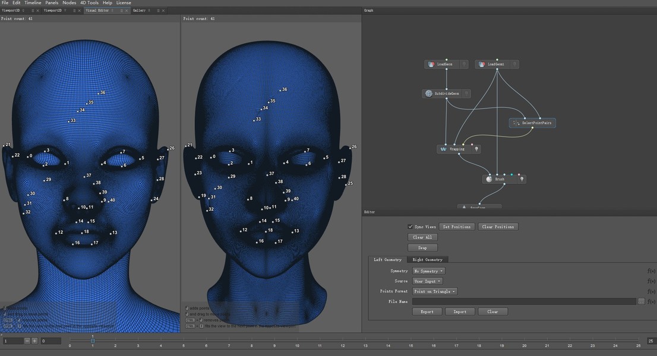Viewport: 657px width, 356px height.
Task: Click the timeline end frame field showing 25
Action: click(x=651, y=341)
